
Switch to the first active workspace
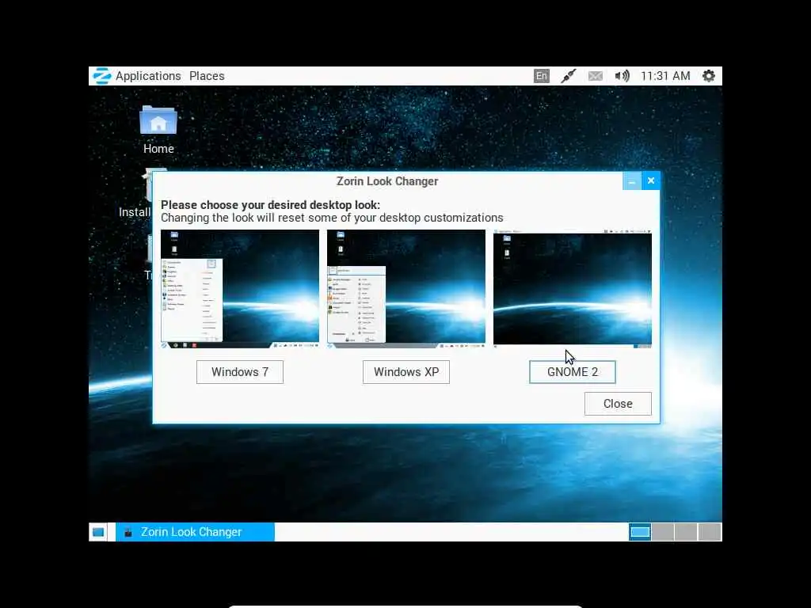coord(640,532)
